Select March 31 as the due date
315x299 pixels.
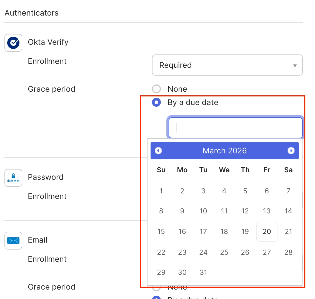tap(203, 272)
